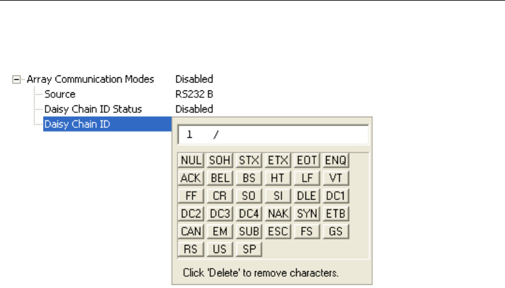Insert the CAN control character
Image resolution: width=505 pixels, height=288 pixels.
click(190, 232)
